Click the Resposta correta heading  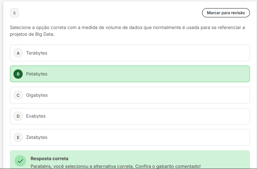(49, 158)
